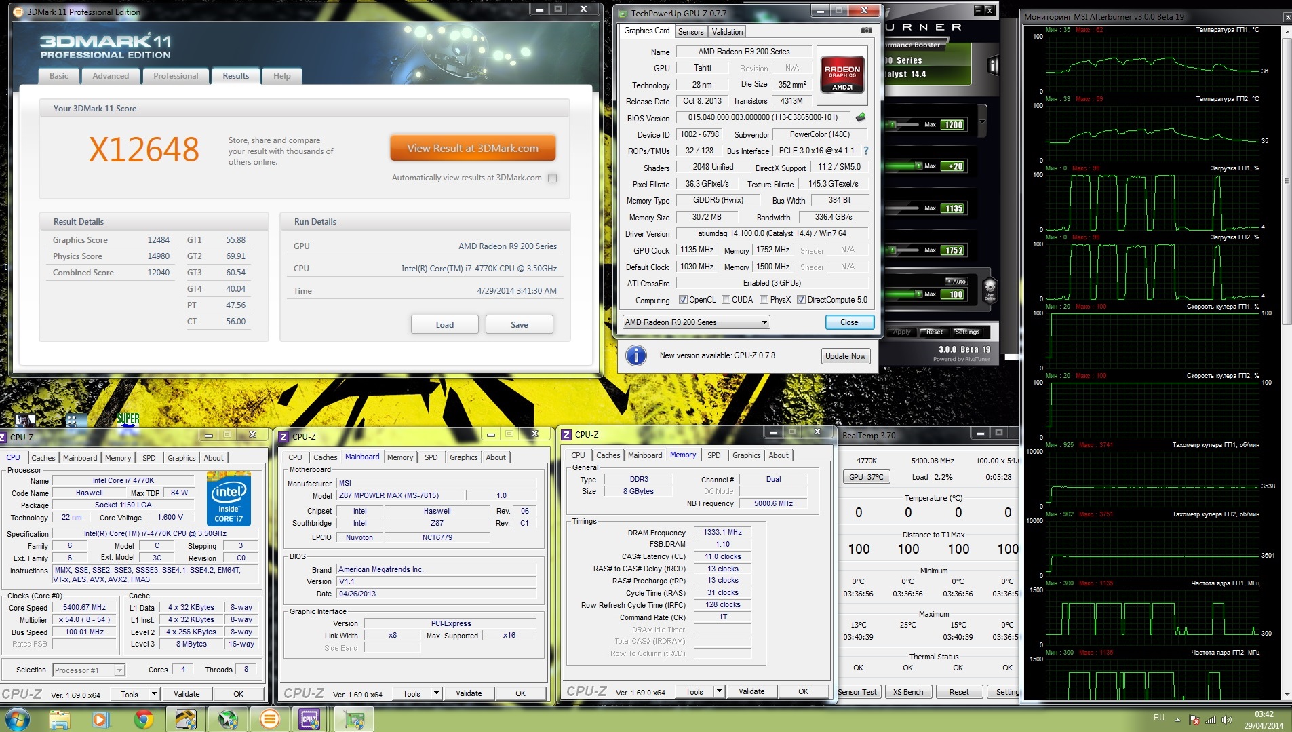Open the AMD Radeon R9 200 Series GPU dropdown
The width and height of the screenshot is (1292, 732).
coord(696,322)
